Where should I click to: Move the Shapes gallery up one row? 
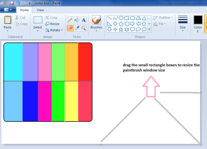point(150,18)
